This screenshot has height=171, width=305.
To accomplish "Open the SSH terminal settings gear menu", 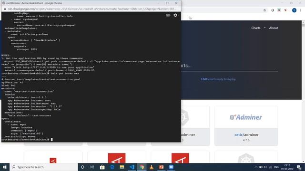I will (x=175, y=15).
